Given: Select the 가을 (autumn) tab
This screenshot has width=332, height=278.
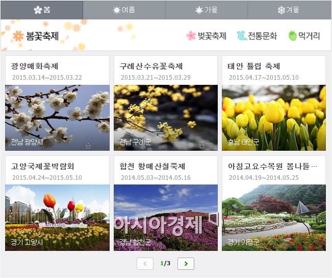Looking at the screenshot, I should [207, 10].
